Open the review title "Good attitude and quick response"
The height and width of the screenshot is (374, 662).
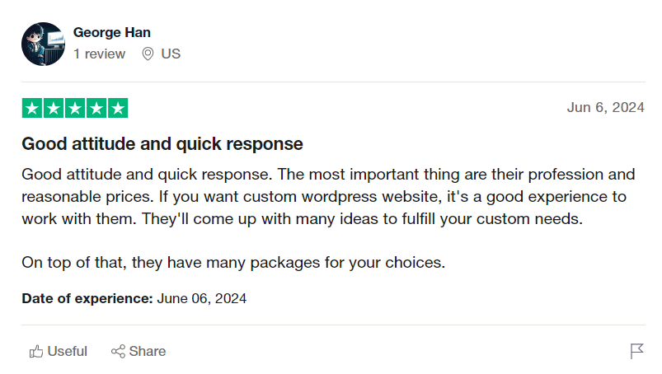162,144
